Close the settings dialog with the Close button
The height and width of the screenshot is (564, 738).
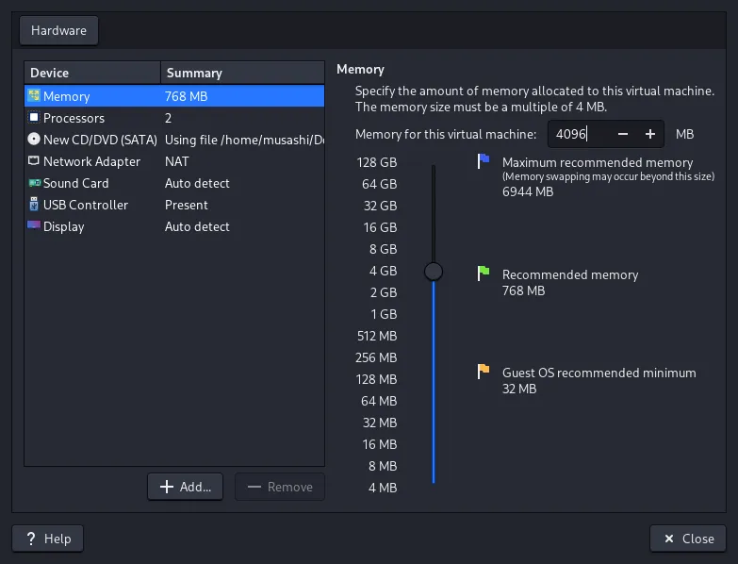pyautogui.click(x=688, y=539)
